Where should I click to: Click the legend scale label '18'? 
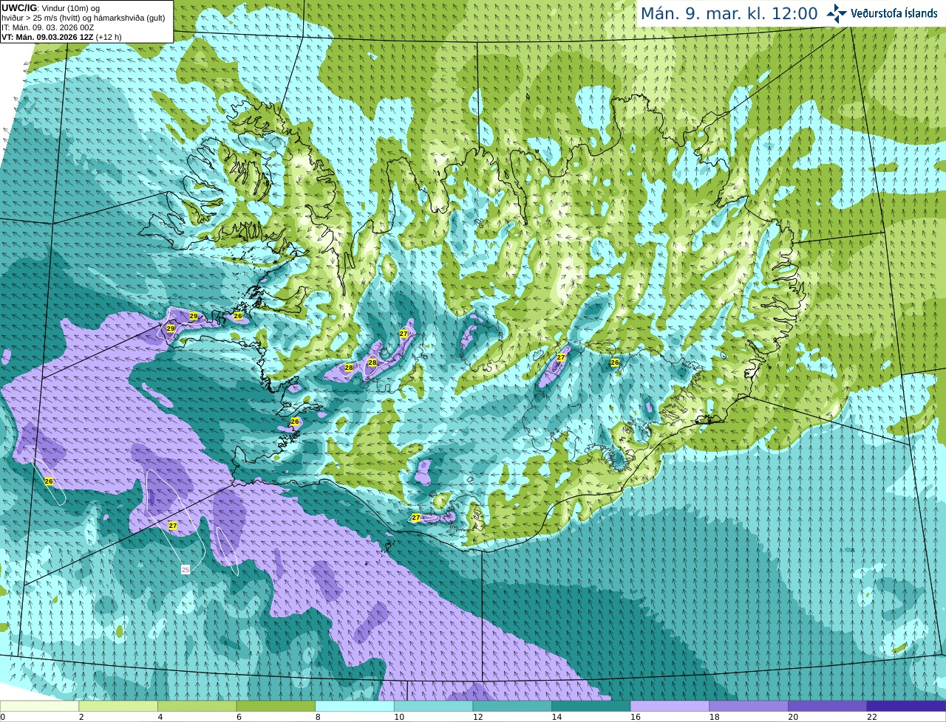coord(714,717)
